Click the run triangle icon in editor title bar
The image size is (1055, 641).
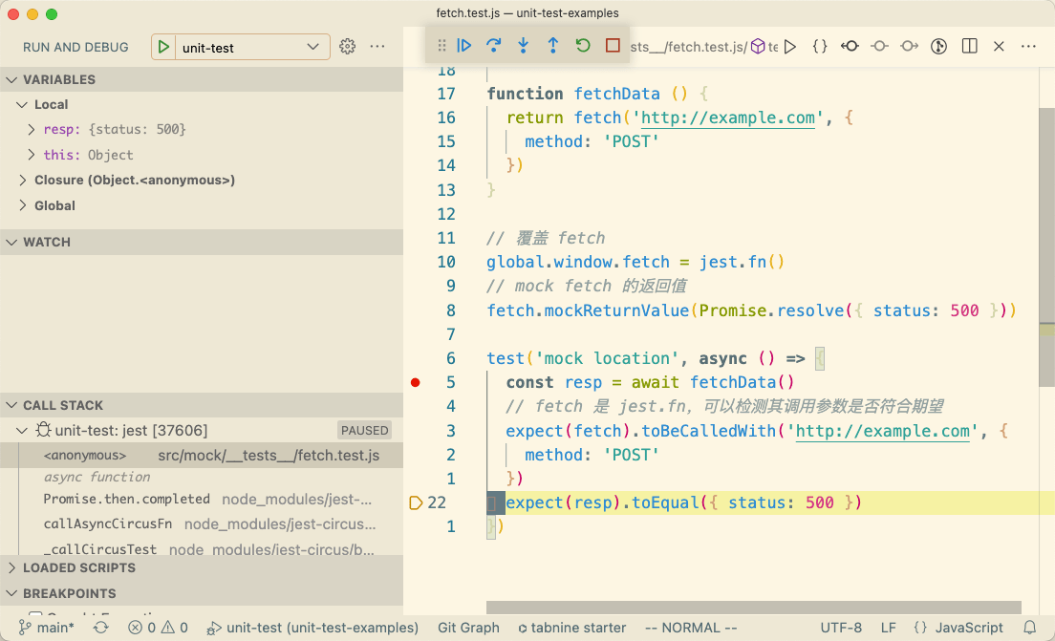[x=790, y=47]
